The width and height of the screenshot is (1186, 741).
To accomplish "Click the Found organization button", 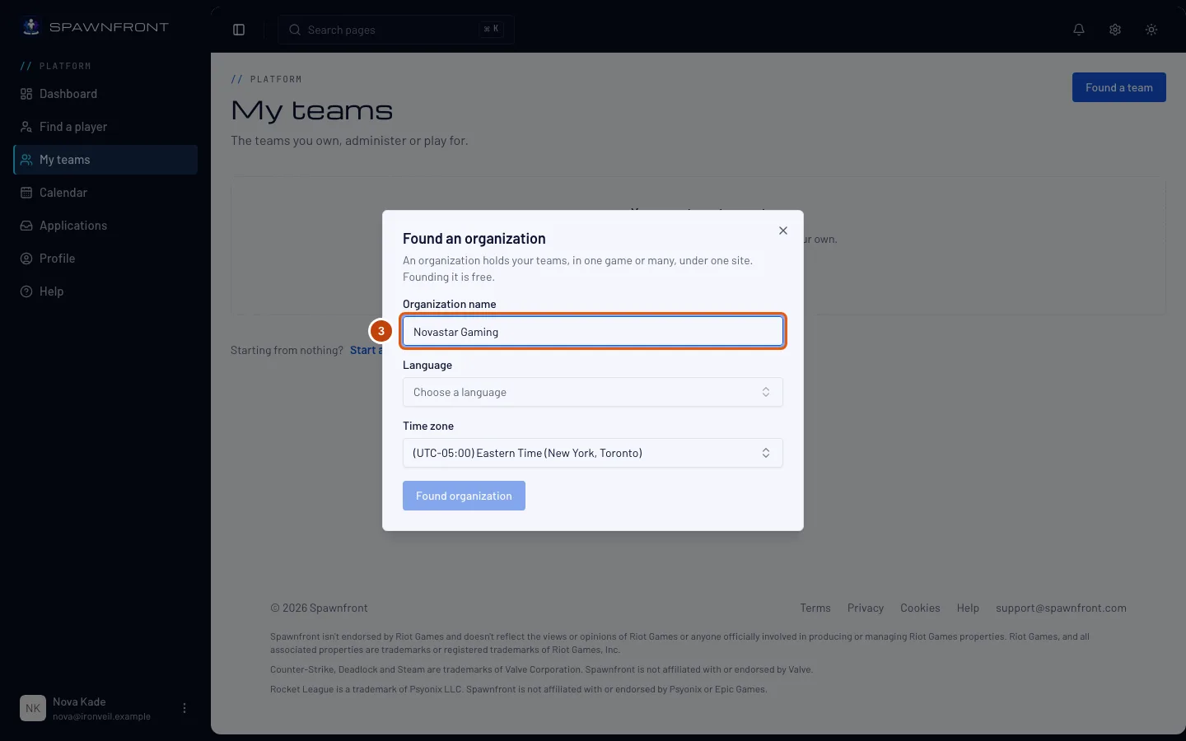I will (464, 496).
